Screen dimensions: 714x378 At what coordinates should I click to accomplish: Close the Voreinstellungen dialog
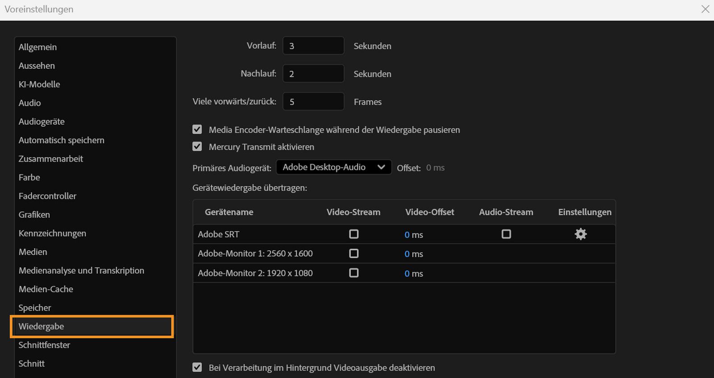(705, 9)
